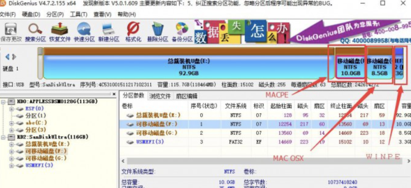
Task: Open the 分区(P) menu
Action: pyautogui.click(x=55, y=15)
